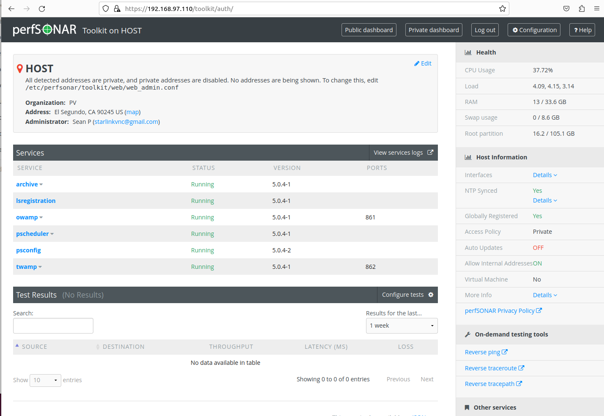Screen dimensions: 604x416
Task: Expand More Info Details
Action: click(x=545, y=295)
